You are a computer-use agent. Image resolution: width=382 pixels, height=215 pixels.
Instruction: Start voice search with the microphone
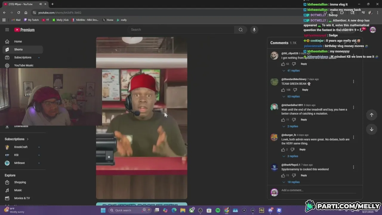254,30
